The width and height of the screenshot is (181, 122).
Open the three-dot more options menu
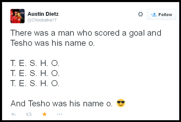[x=59, y=114]
